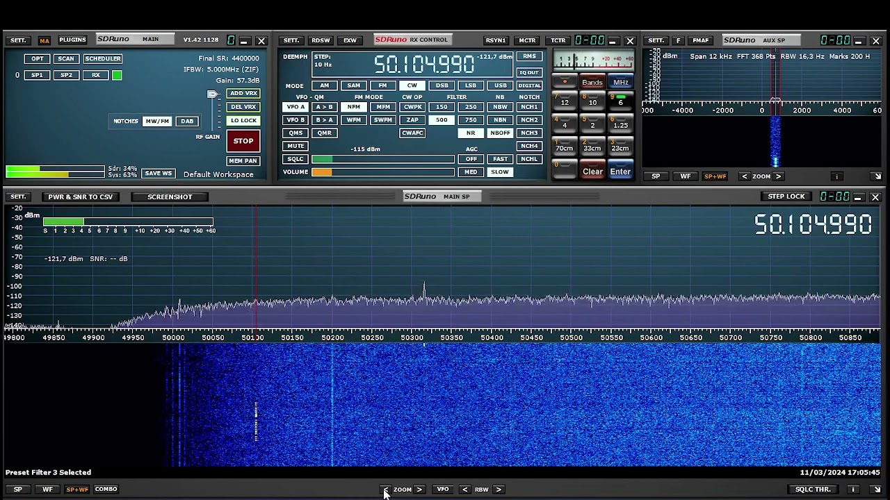
Task: Click the SCREENSHOT button
Action: point(170,197)
